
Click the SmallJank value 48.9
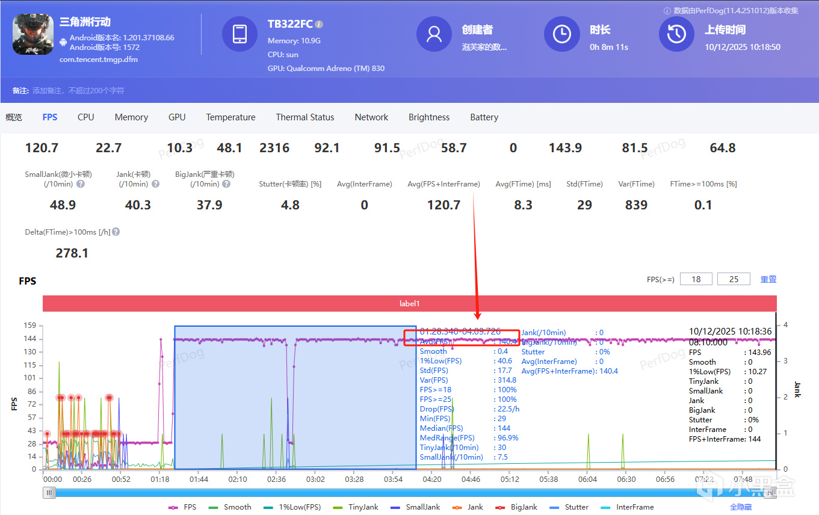point(63,205)
